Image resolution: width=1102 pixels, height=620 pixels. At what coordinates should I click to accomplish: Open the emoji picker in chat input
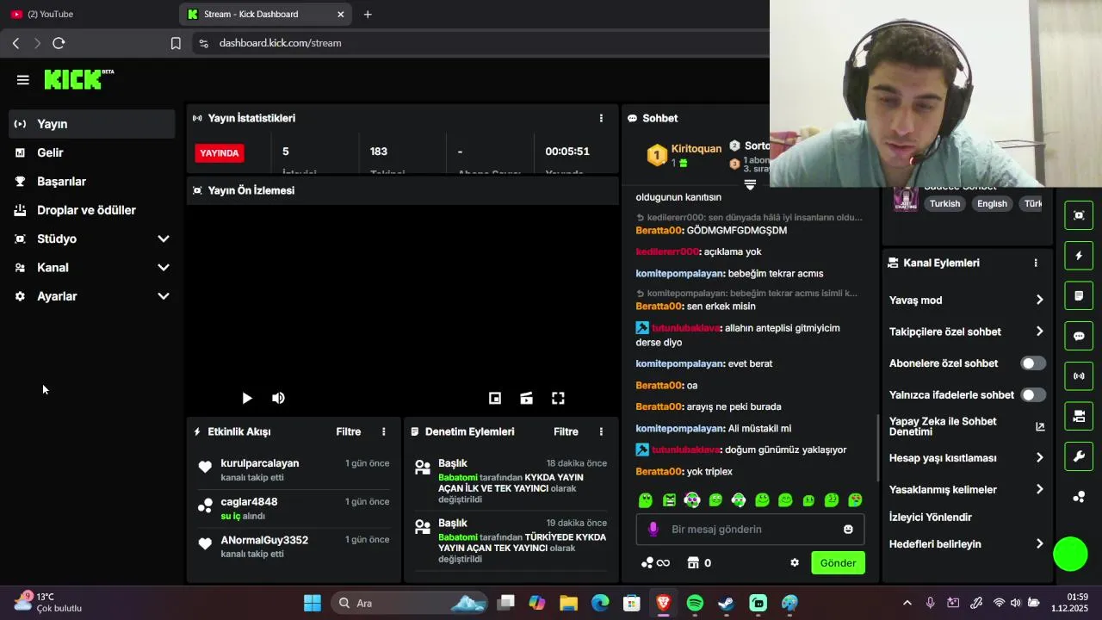click(x=848, y=529)
